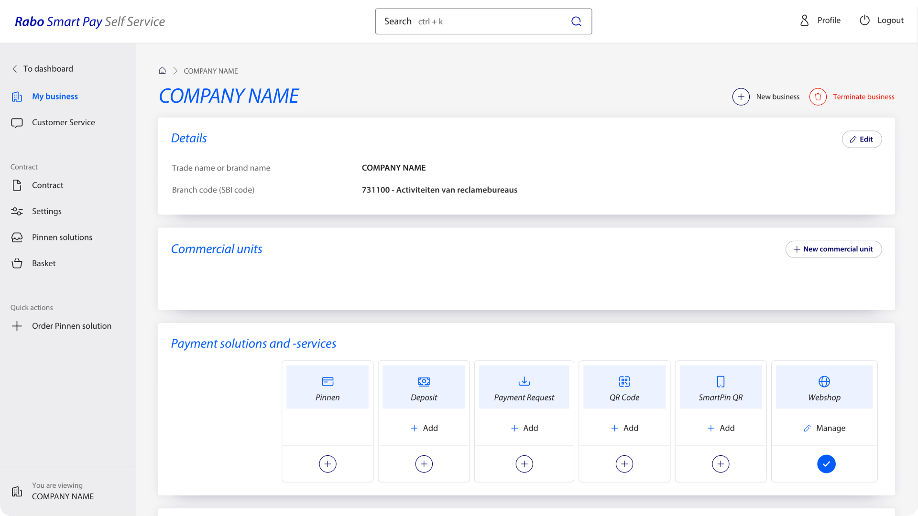Screen dimensions: 918x516
Task: Click the home breadcrumb icon
Action: [x=163, y=71]
